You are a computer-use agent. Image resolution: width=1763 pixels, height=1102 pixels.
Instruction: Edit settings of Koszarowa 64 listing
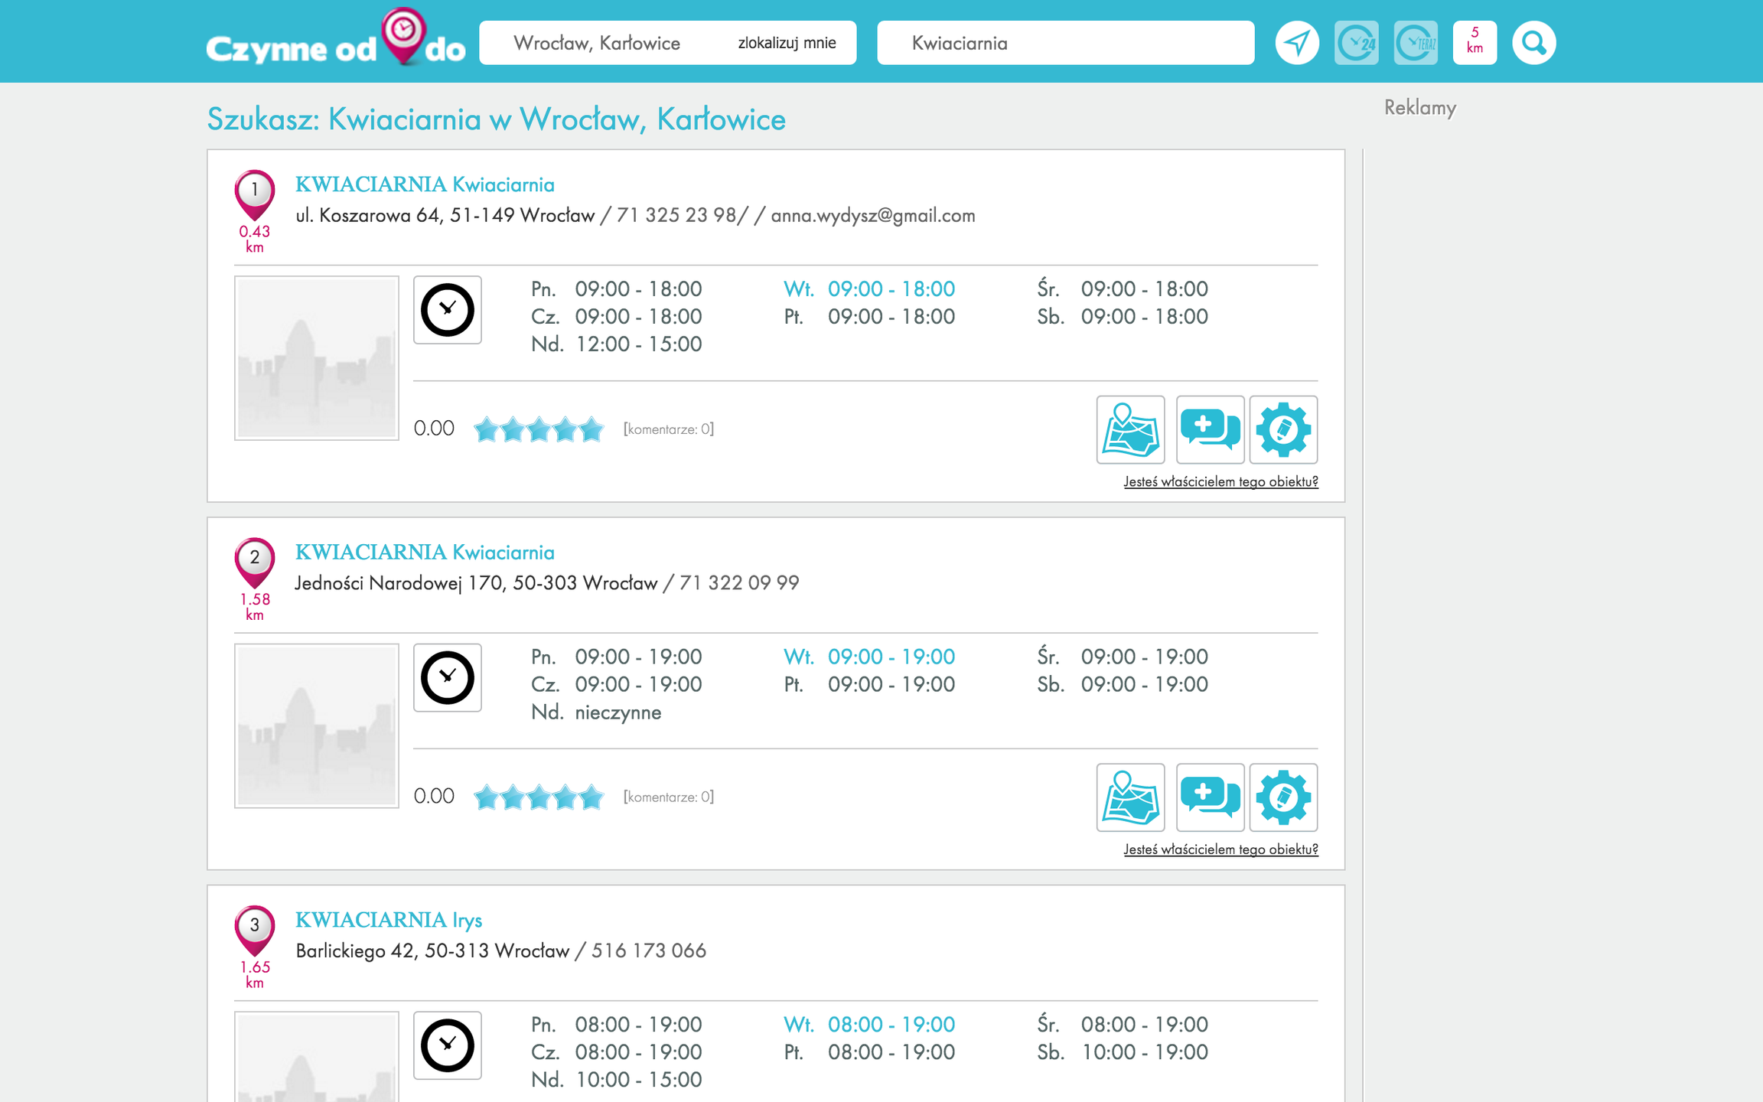(x=1283, y=429)
